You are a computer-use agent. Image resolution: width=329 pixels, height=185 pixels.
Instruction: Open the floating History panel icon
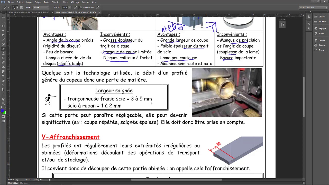282,25
